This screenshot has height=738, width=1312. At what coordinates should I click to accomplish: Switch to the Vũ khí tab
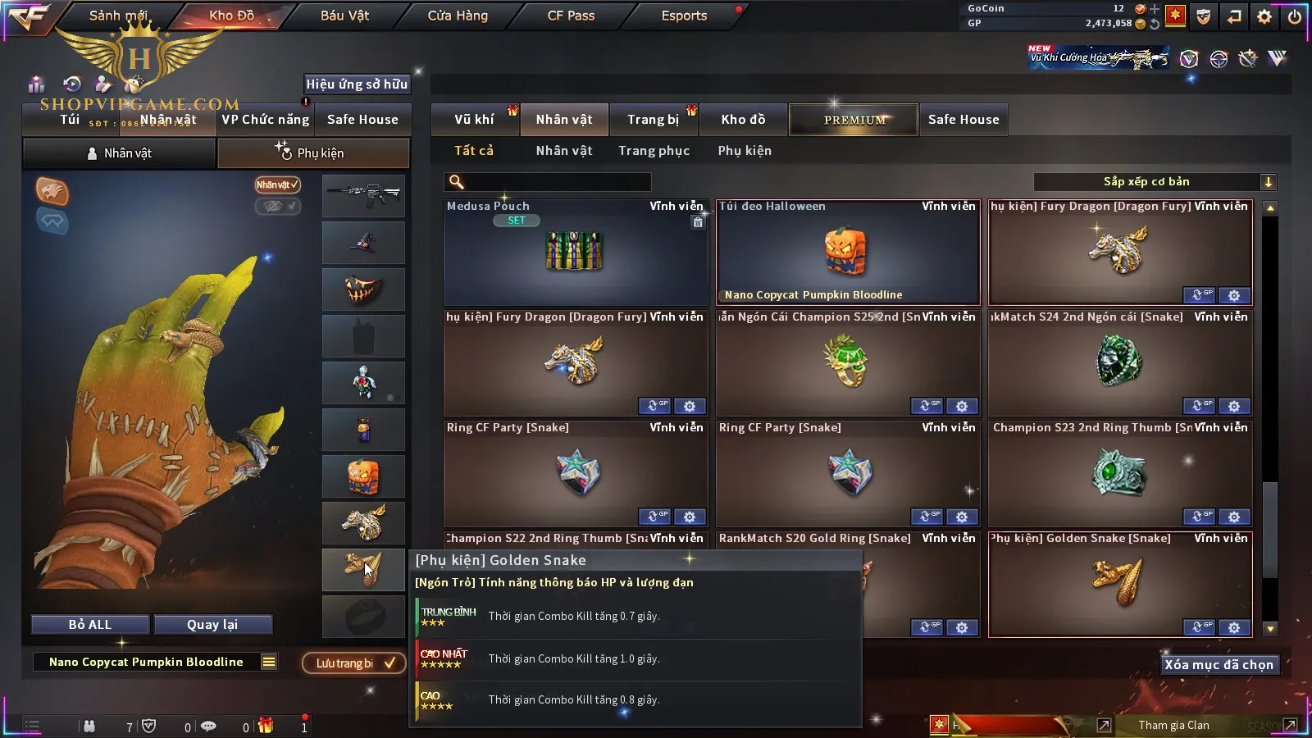[x=475, y=120]
